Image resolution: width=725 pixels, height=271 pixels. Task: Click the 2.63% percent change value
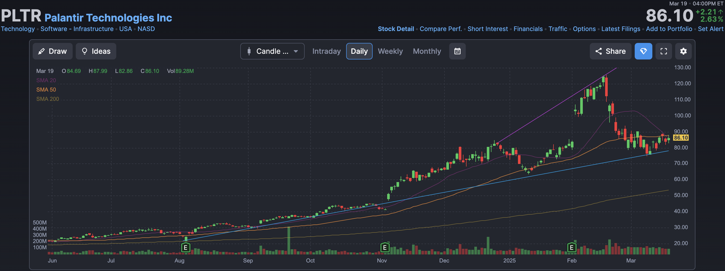click(712, 19)
